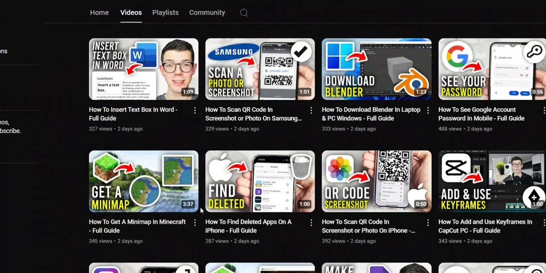The image size is (546, 273).
Task: Open the Community tab
Action: coord(207,13)
